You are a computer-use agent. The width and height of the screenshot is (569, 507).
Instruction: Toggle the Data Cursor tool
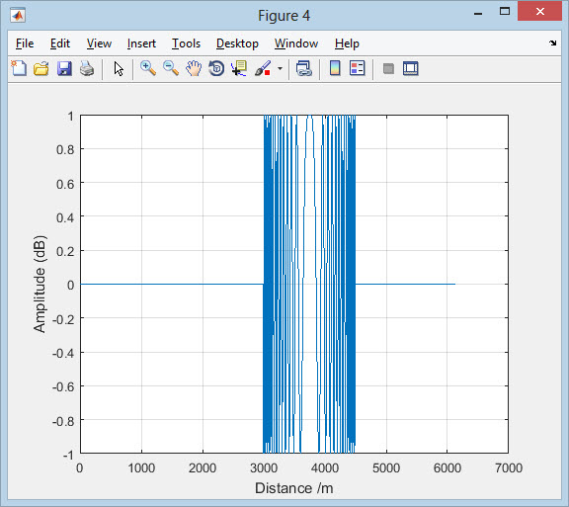coord(239,68)
